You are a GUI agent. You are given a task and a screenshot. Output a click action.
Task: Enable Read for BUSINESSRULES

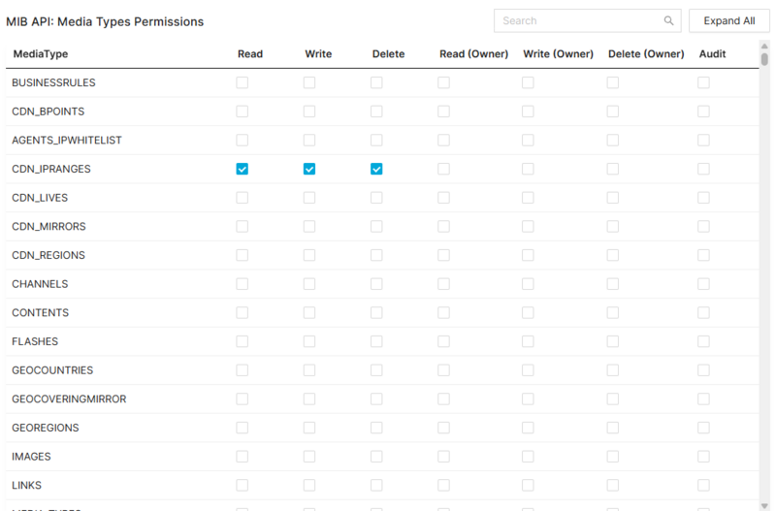[242, 82]
